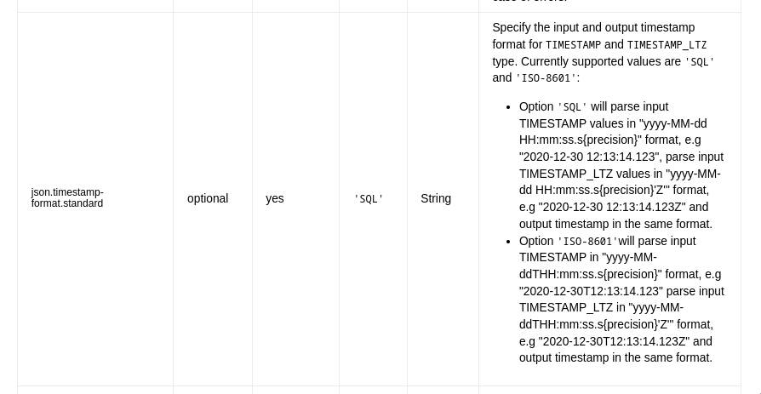Click the final 'output timestamp in the same format.' line
Screen dimensions: 761x394
pyautogui.click(x=616, y=357)
